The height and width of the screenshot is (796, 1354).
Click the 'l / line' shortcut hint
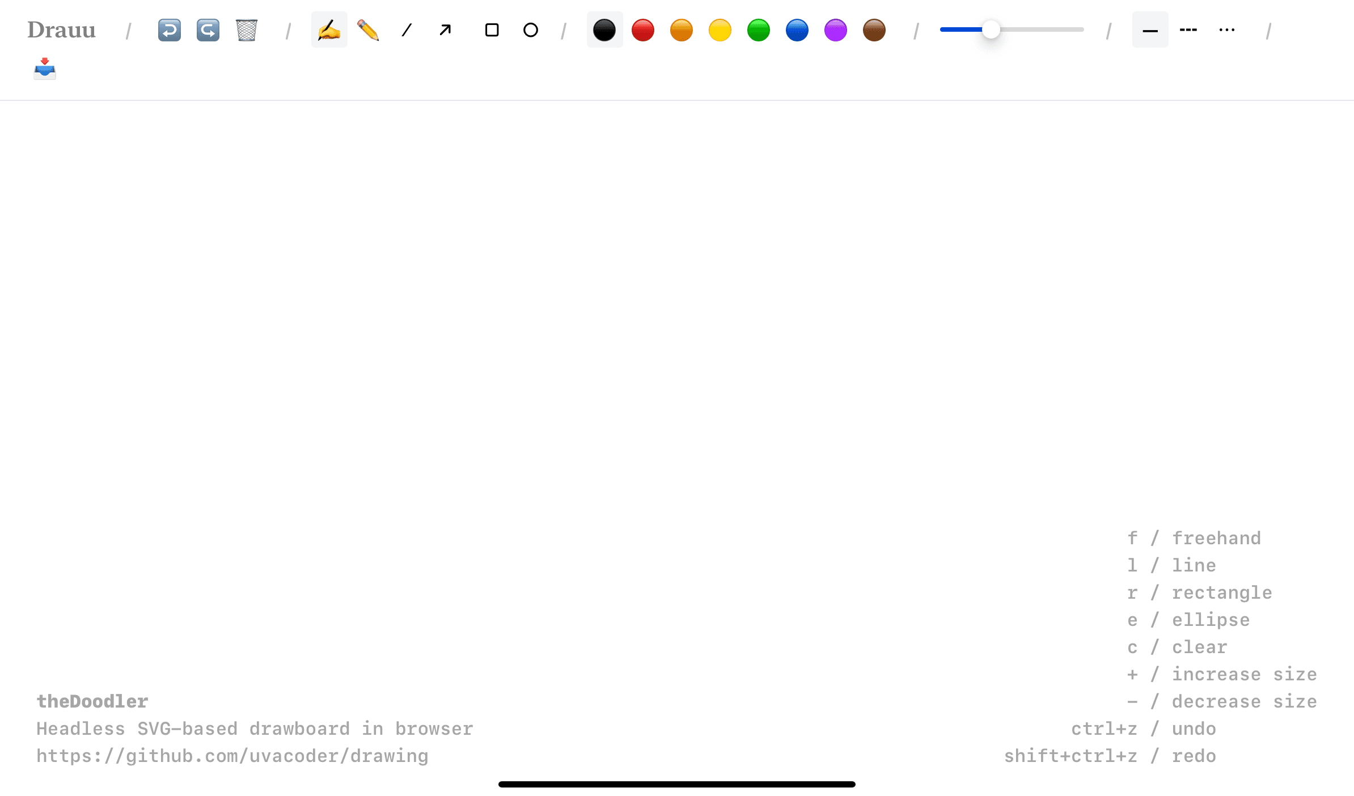click(1171, 565)
